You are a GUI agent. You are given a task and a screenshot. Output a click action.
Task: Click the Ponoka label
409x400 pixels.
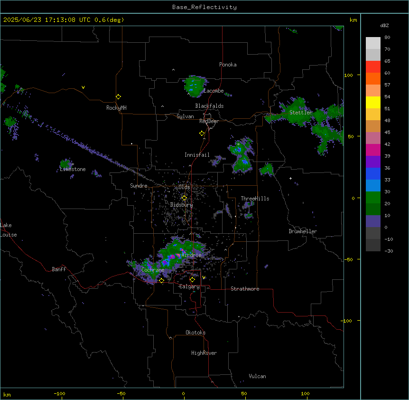pos(228,65)
